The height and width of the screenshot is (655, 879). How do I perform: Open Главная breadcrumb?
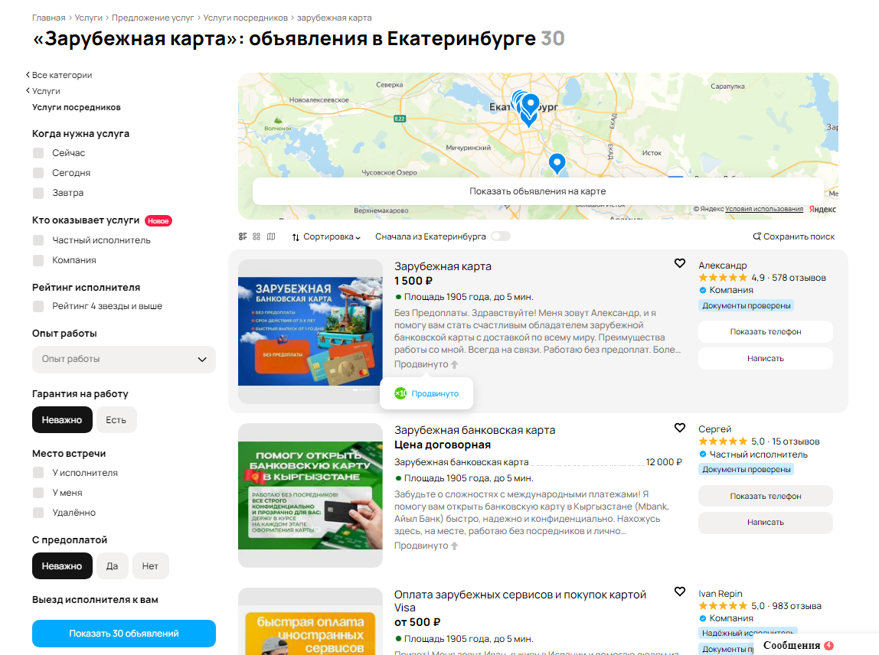pyautogui.click(x=49, y=18)
